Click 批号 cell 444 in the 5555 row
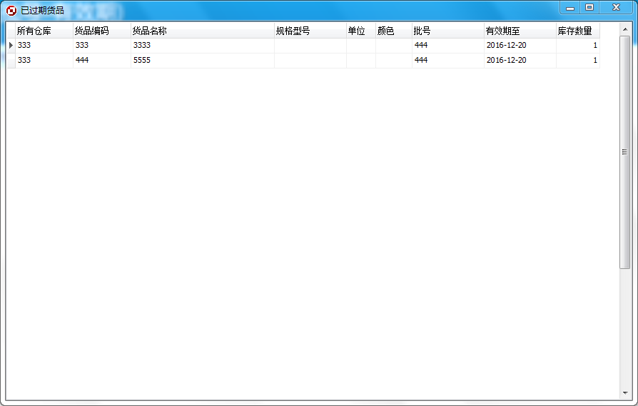 pos(448,61)
